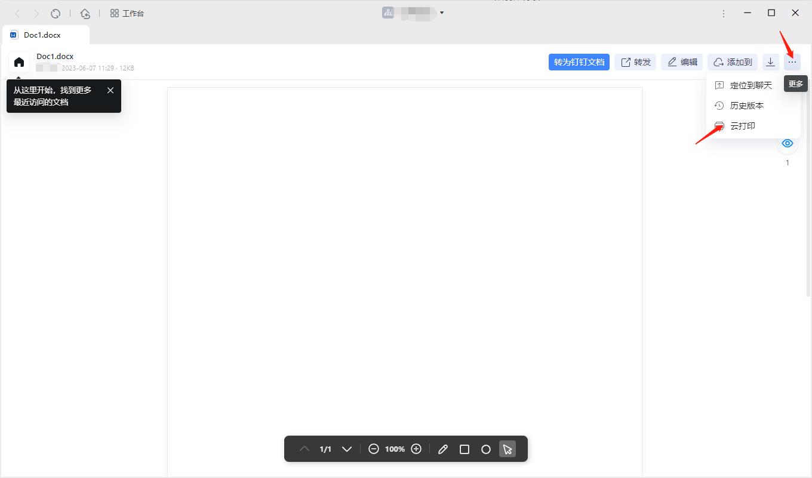This screenshot has width=812, height=478.
Task: Toggle the eye viewers icon
Action: pyautogui.click(x=788, y=143)
